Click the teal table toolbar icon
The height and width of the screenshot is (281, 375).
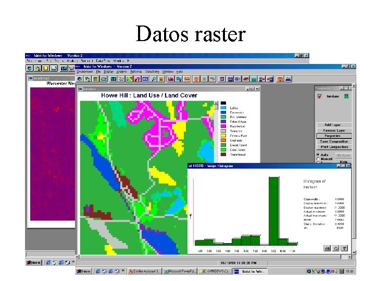254,79
